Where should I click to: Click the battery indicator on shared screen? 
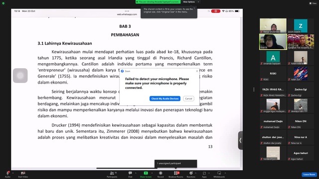[237, 11]
